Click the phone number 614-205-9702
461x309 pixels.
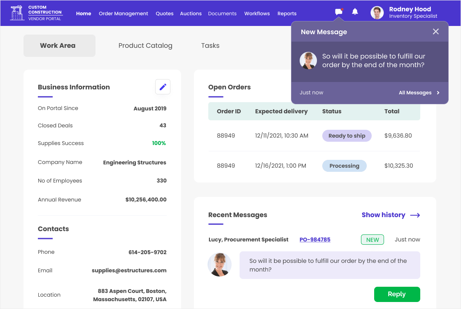tap(147, 252)
